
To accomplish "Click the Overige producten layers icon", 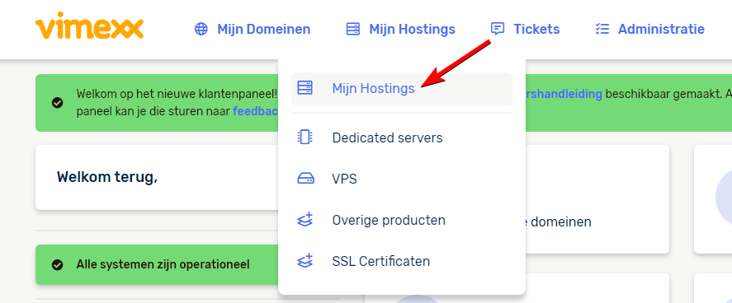I will click(305, 220).
